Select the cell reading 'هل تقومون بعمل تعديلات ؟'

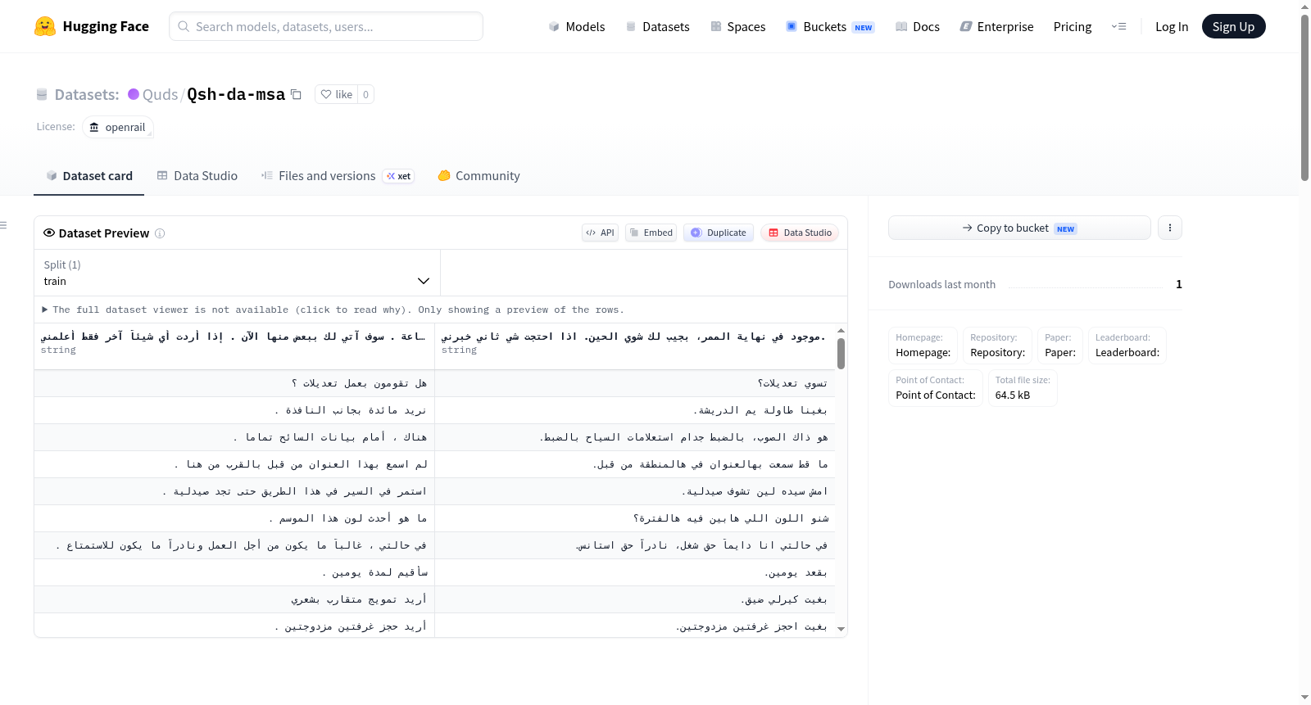point(234,383)
